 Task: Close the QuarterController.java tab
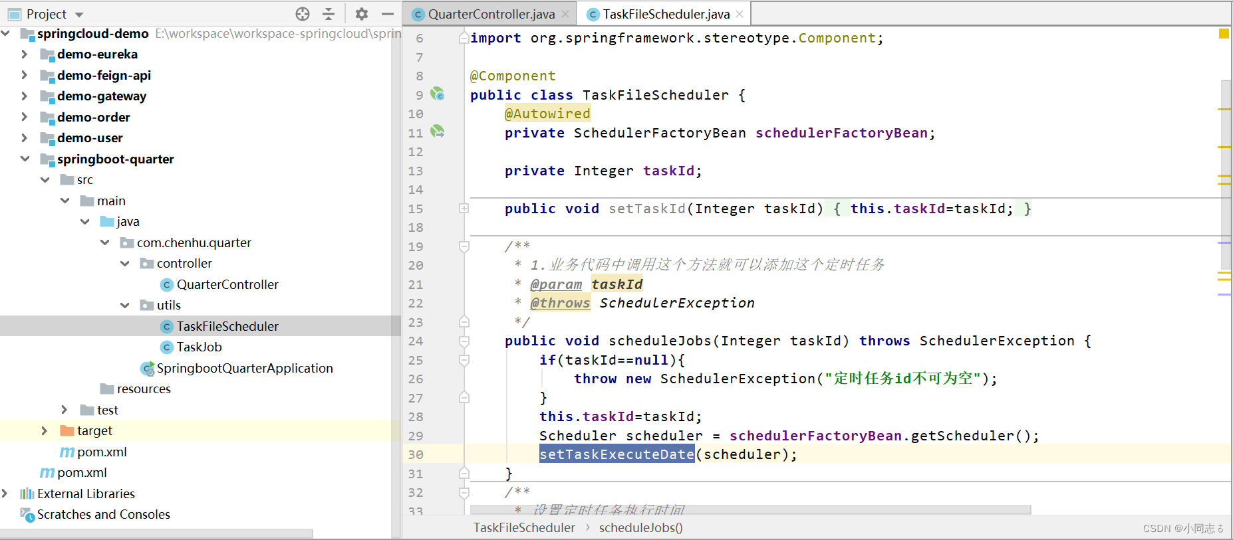(565, 14)
